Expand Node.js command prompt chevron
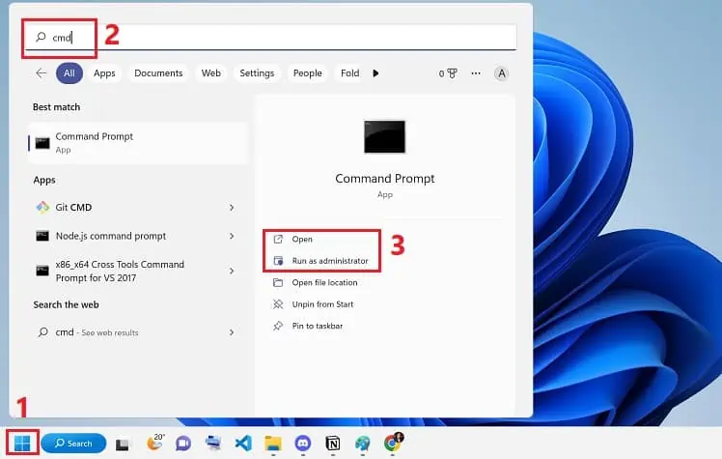 pos(232,236)
